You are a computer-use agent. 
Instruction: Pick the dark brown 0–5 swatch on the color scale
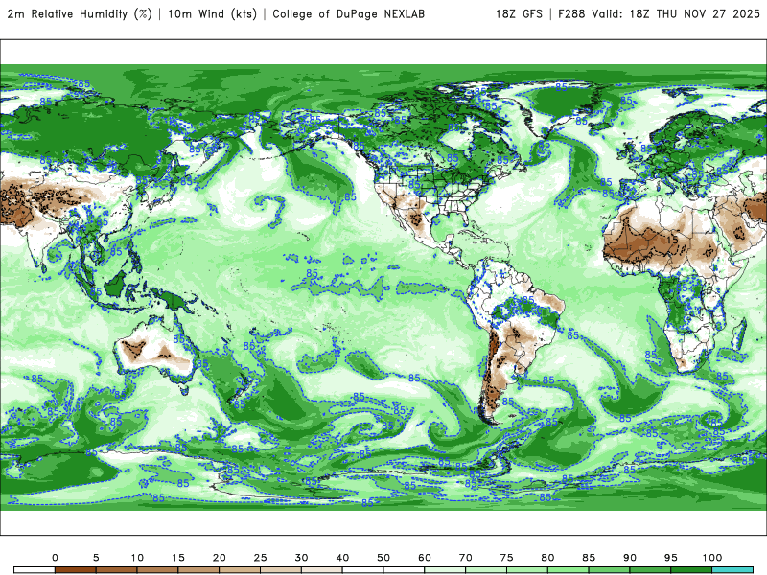tap(76, 570)
